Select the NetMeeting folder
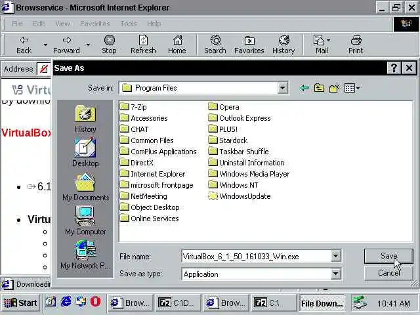 [x=143, y=196]
